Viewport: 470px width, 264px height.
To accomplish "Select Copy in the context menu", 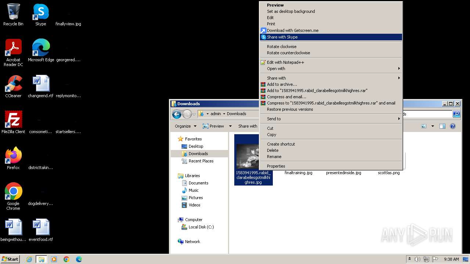I will (331, 135).
